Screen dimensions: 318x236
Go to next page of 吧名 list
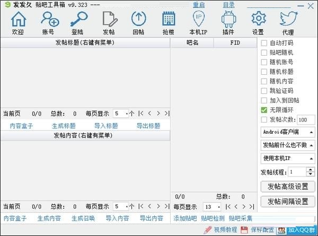coord(244,207)
